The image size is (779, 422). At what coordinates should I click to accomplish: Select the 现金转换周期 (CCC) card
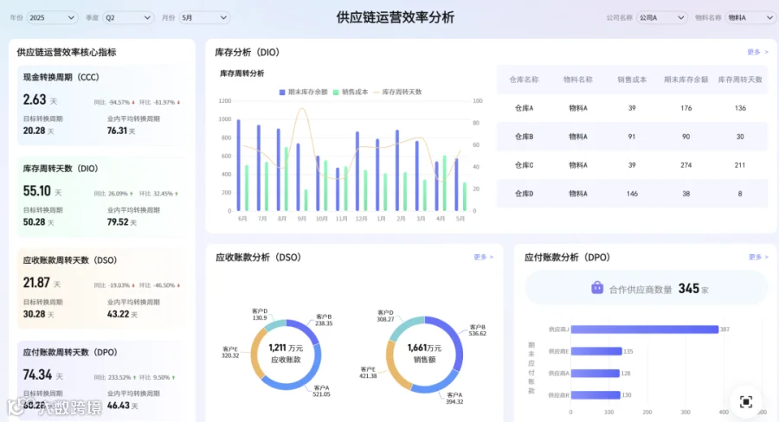[102, 105]
